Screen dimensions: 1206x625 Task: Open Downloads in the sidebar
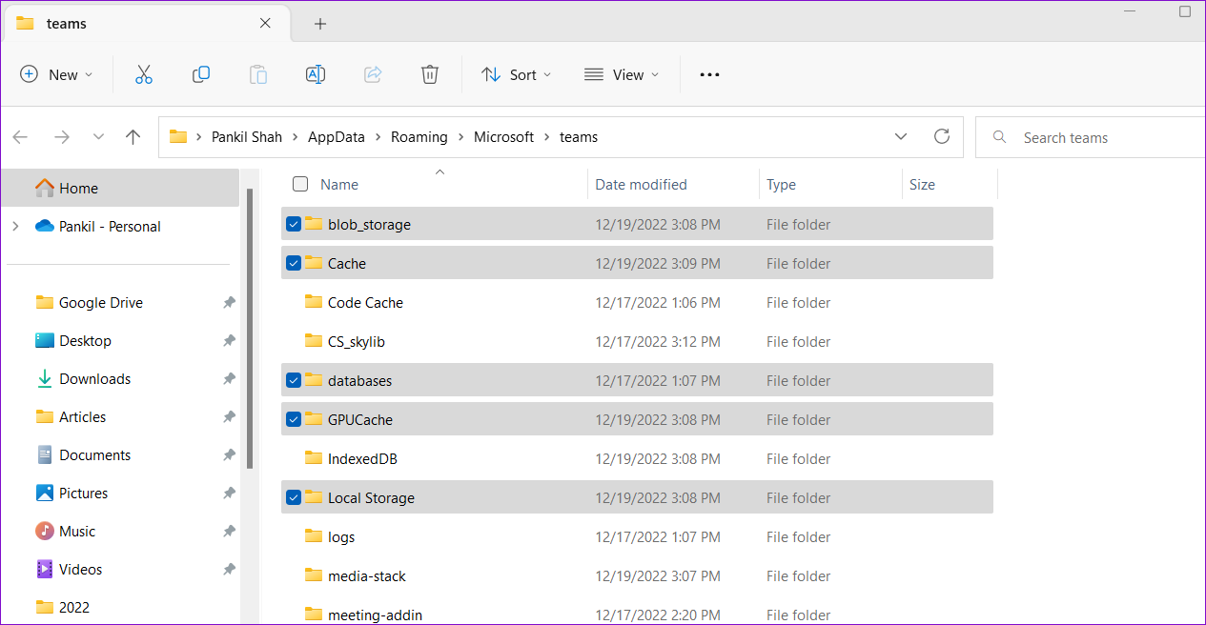point(94,378)
